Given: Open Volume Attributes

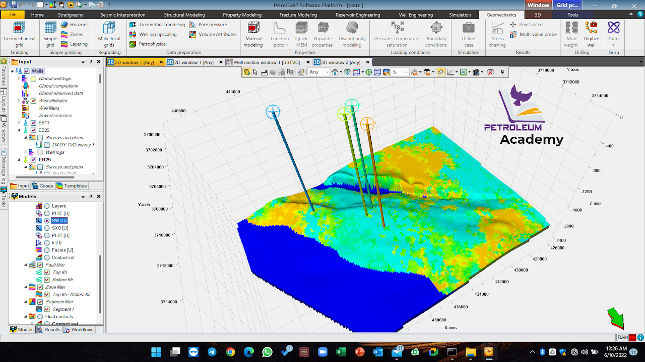Looking at the screenshot, I should [213, 34].
